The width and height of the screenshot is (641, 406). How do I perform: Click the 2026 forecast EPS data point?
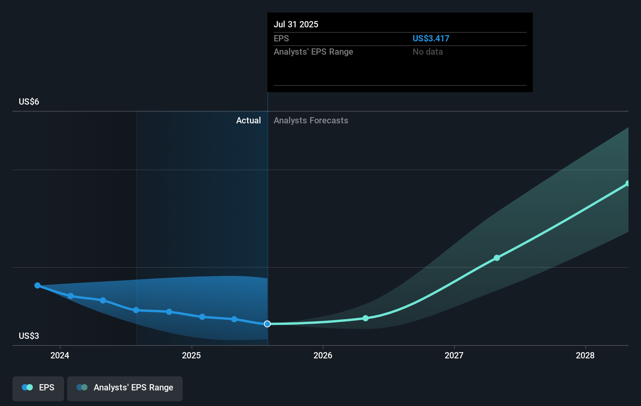click(365, 318)
